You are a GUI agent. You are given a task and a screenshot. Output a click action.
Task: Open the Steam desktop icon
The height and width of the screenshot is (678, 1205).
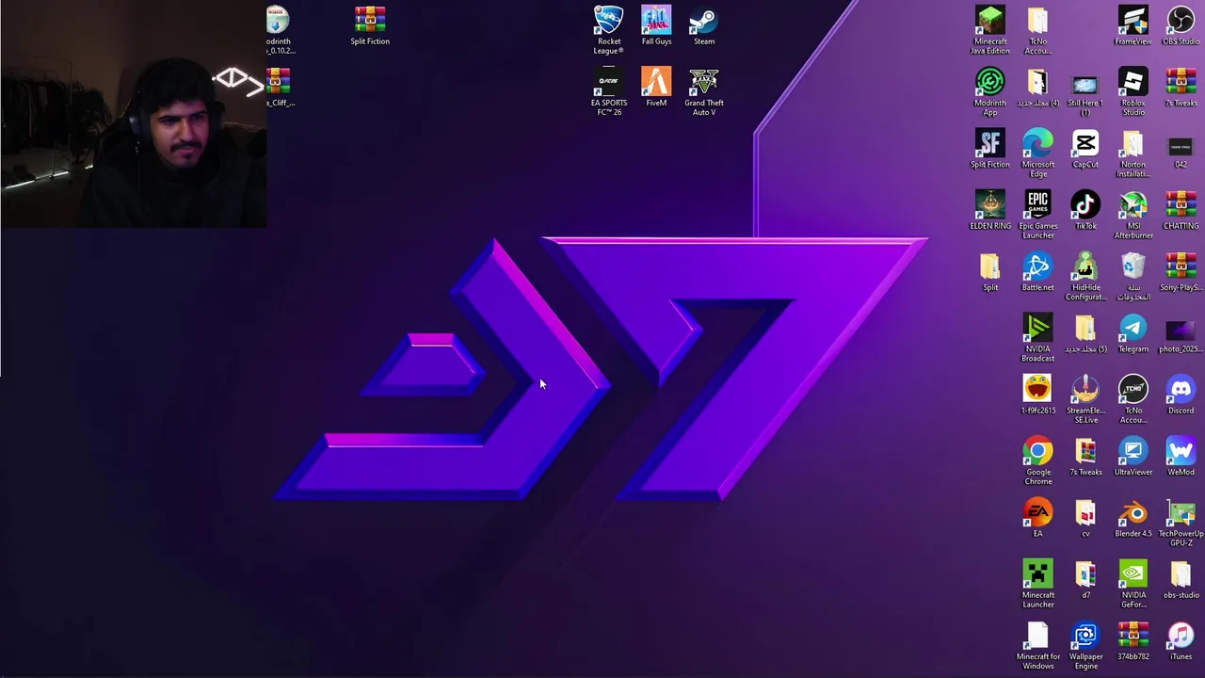(x=703, y=25)
